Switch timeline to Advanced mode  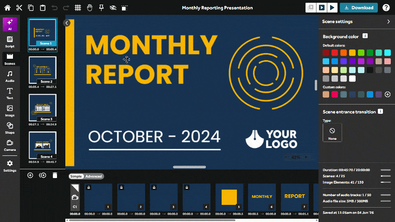94,176
